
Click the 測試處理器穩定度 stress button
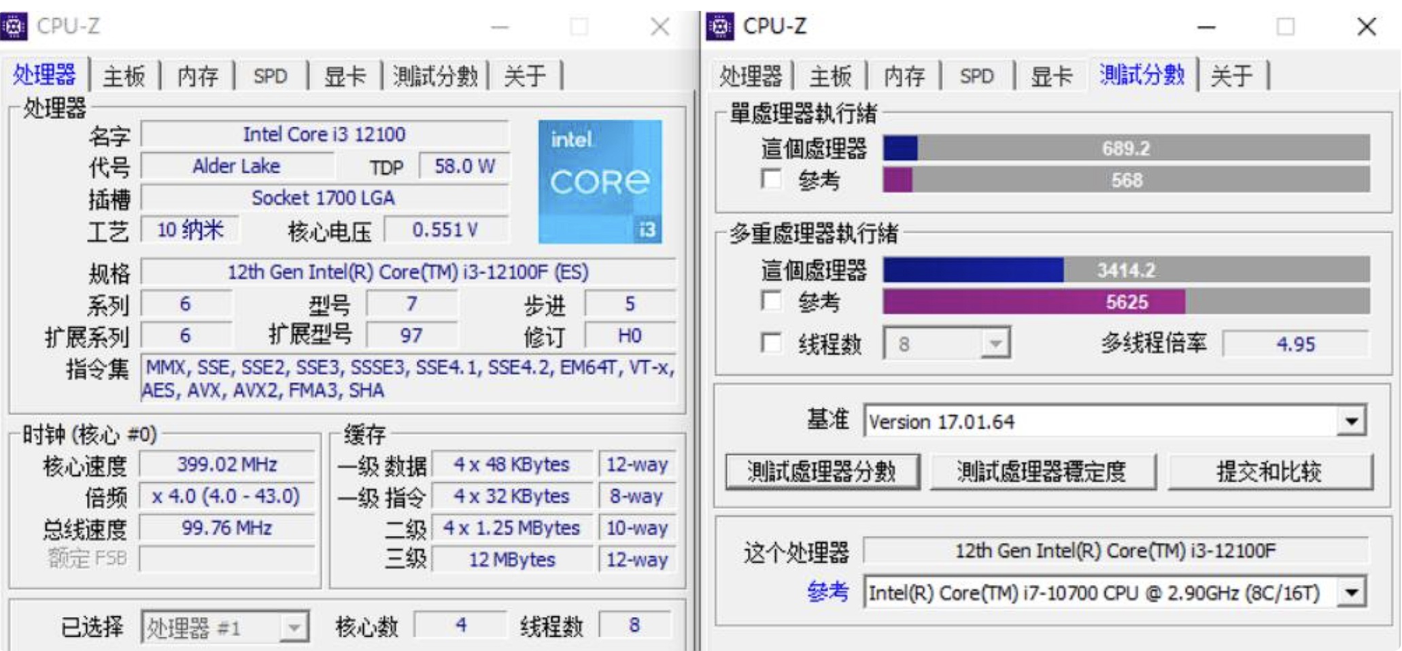1042,471
